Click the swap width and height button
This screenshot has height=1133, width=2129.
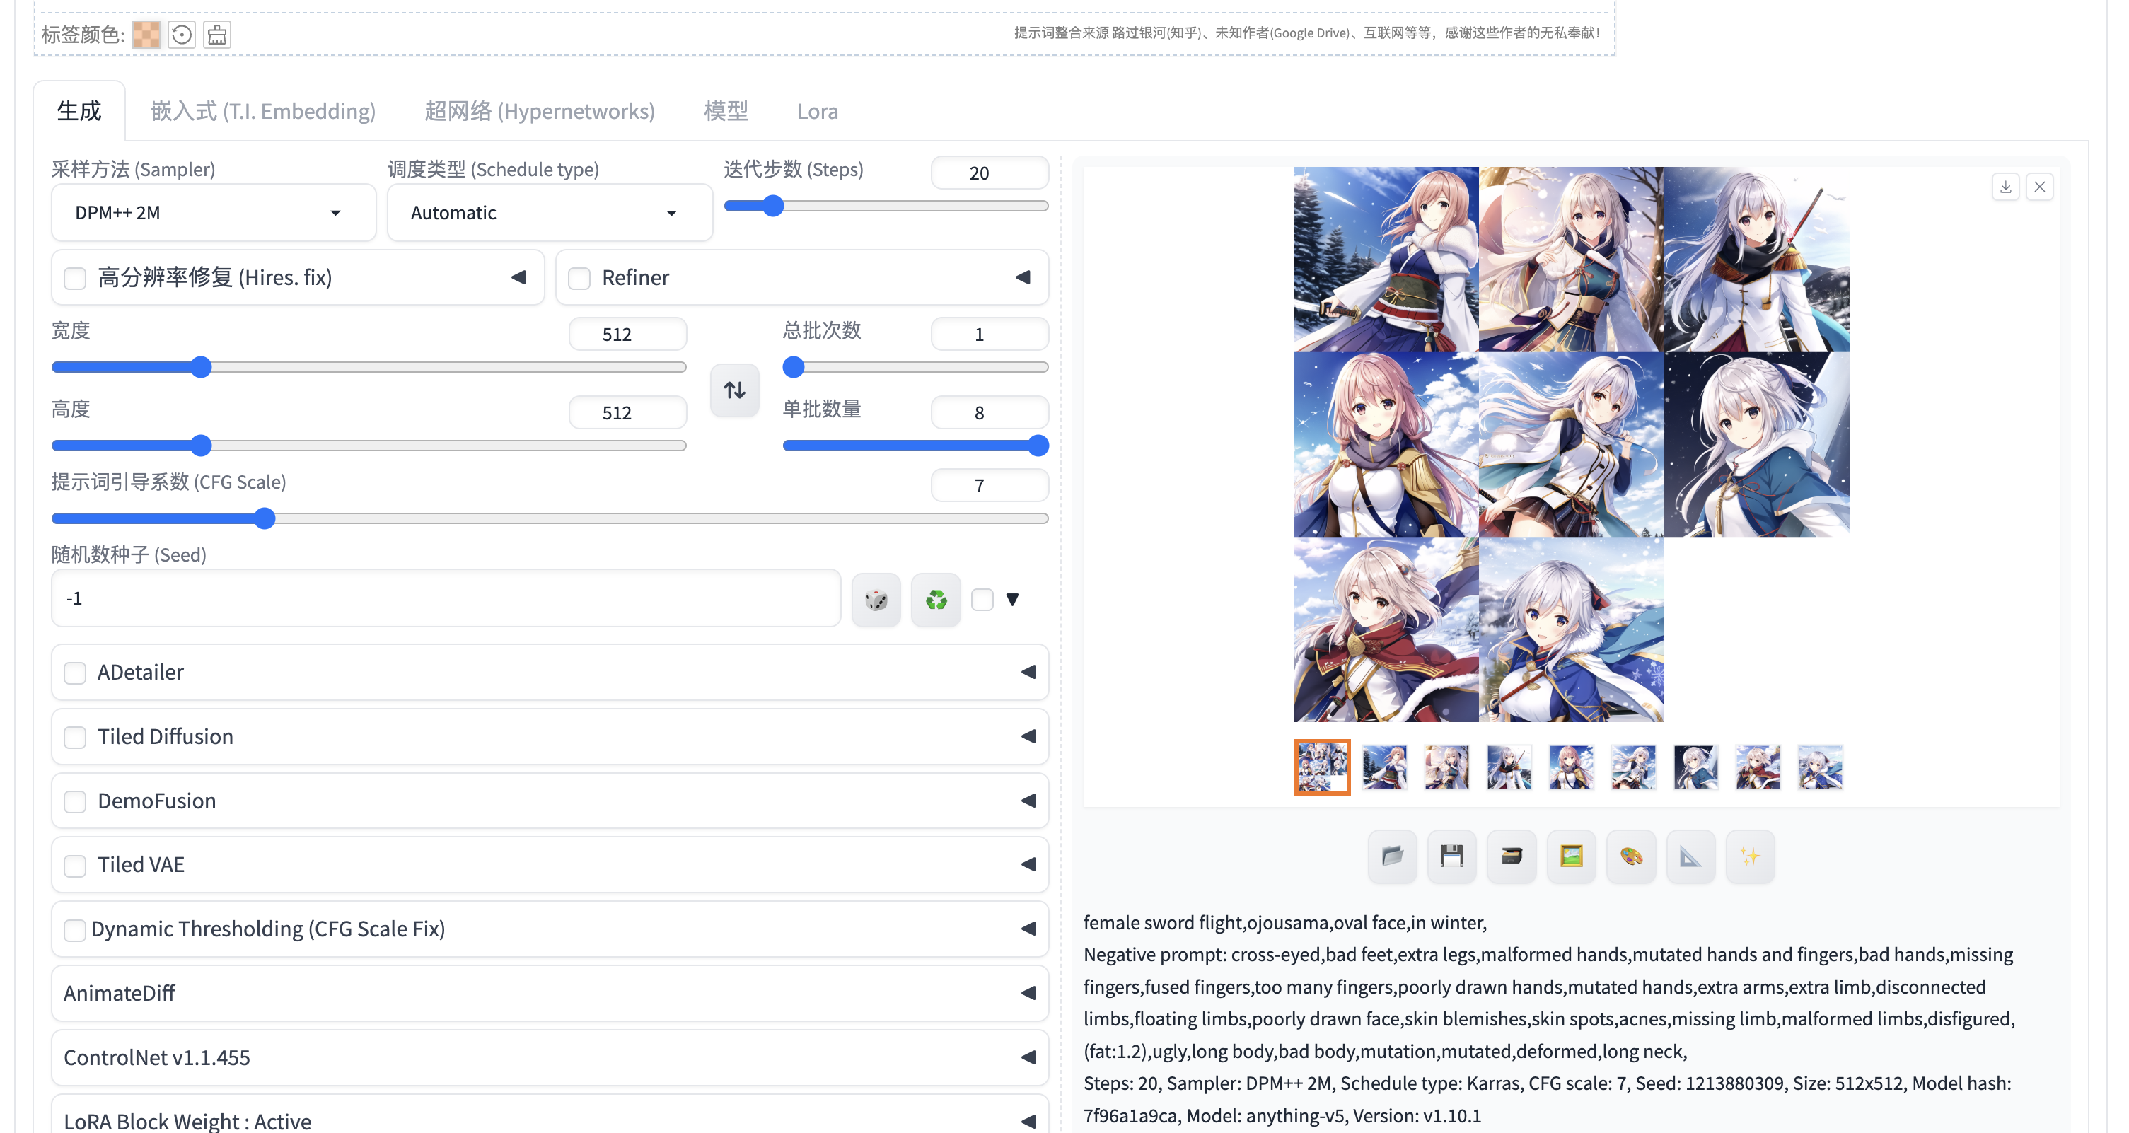point(734,389)
